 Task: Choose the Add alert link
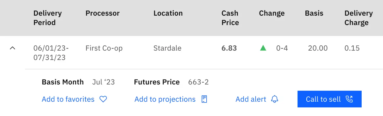click(251, 99)
